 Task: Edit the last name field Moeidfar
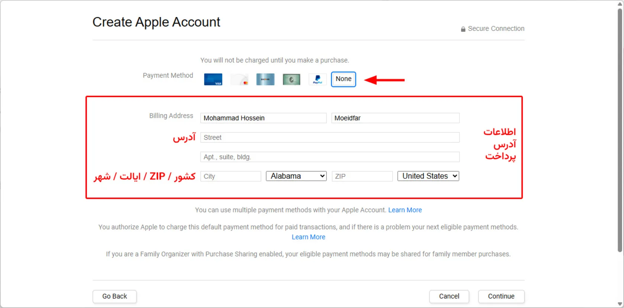click(x=395, y=118)
